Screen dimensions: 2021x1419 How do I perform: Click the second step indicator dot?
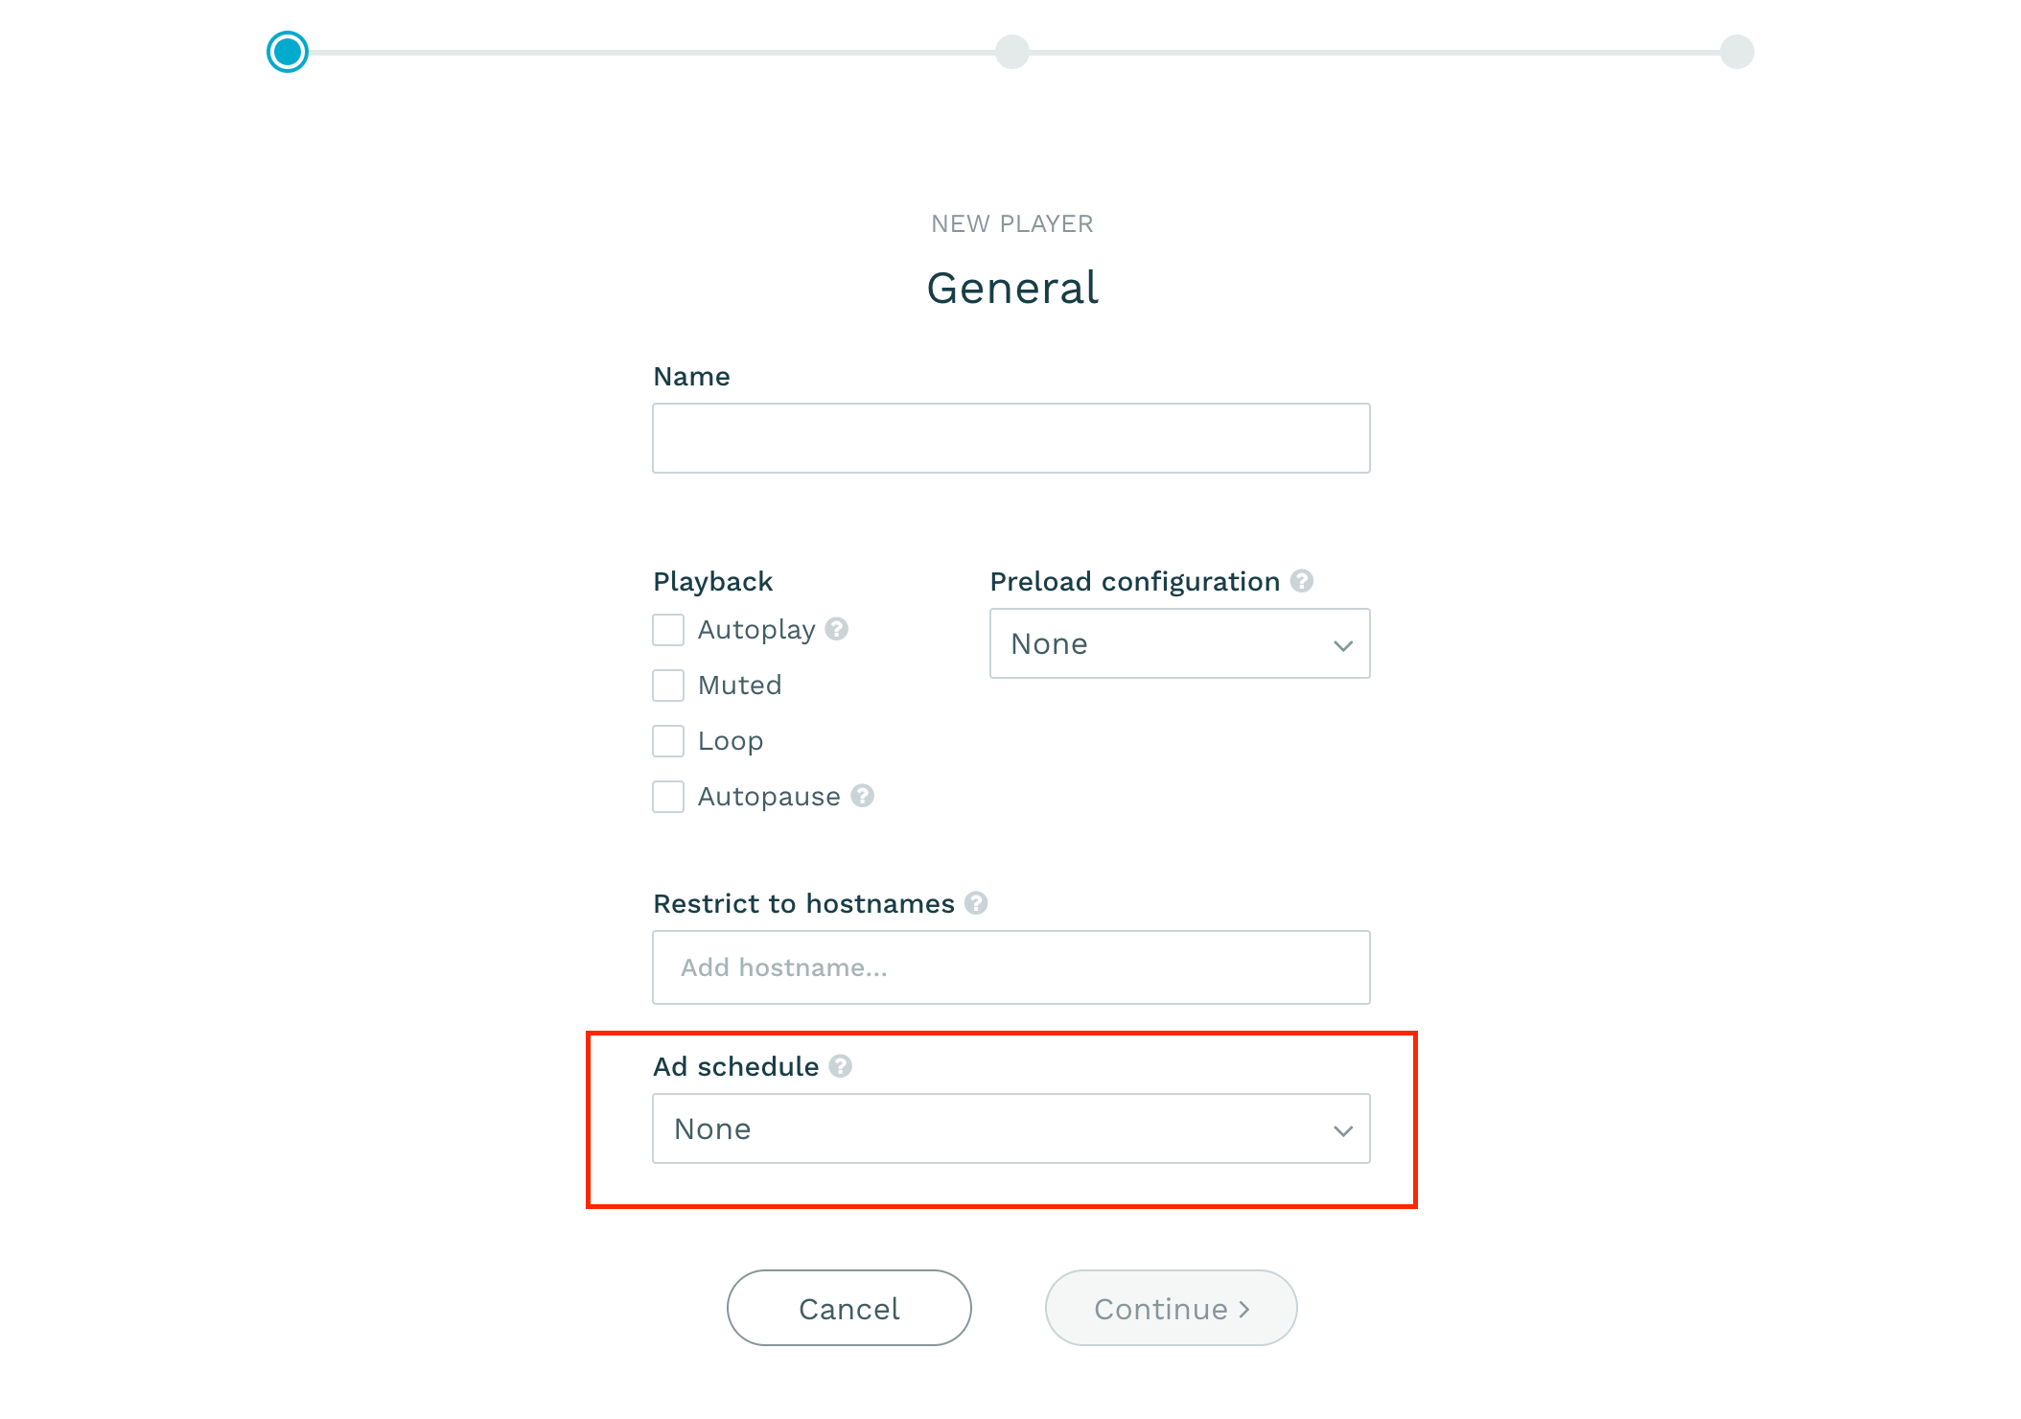click(1012, 52)
